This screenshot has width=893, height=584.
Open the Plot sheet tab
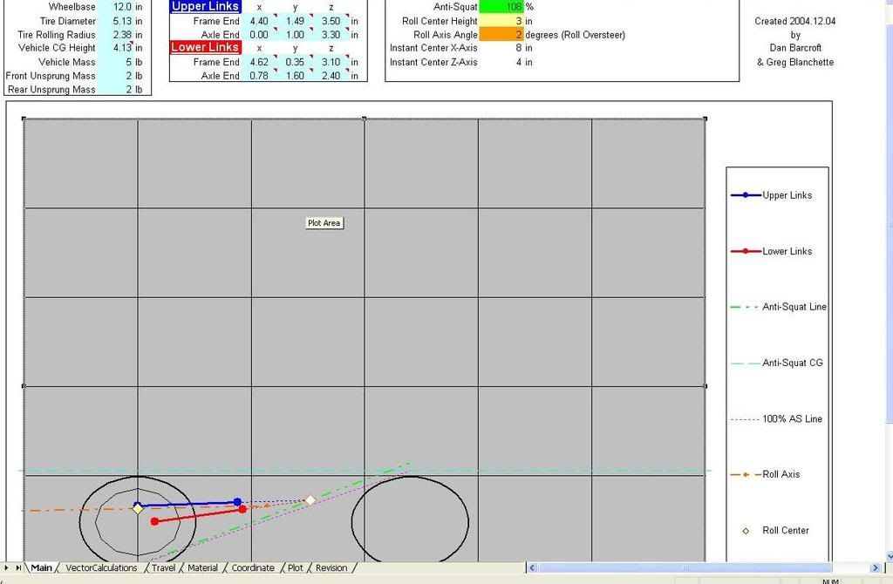296,568
